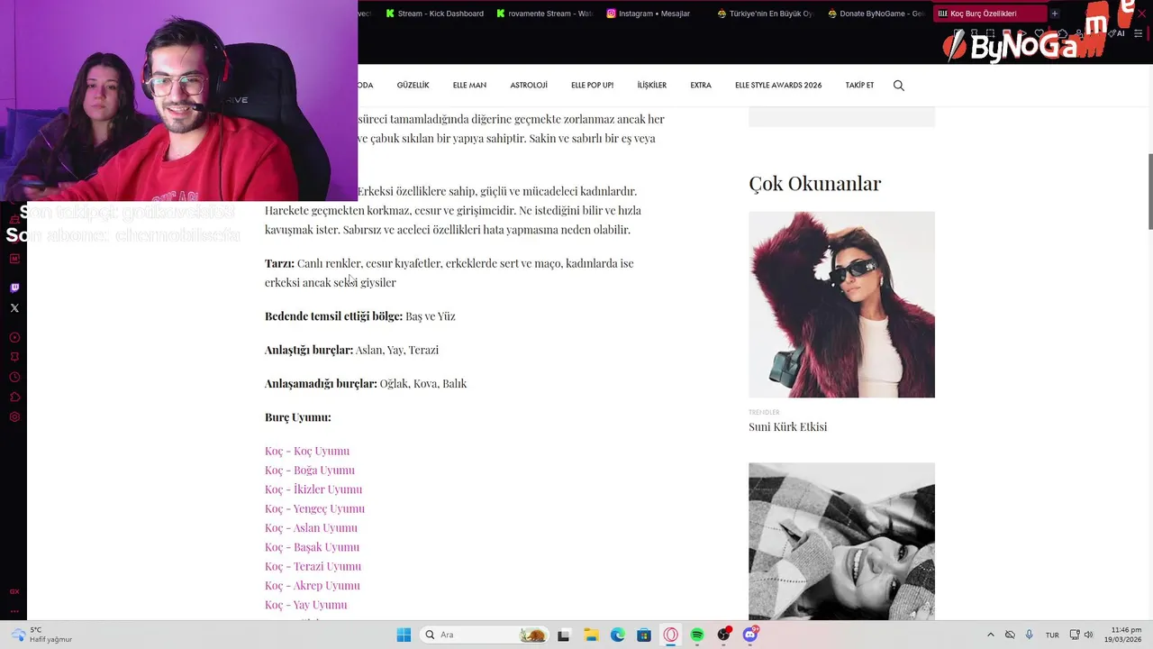1153x649 pixels.
Task: Switch to Opera GX taskbar icon
Action: point(670,635)
